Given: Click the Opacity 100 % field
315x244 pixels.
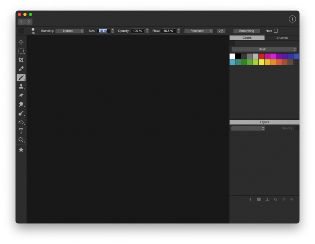Looking at the screenshot, I should point(138,31).
